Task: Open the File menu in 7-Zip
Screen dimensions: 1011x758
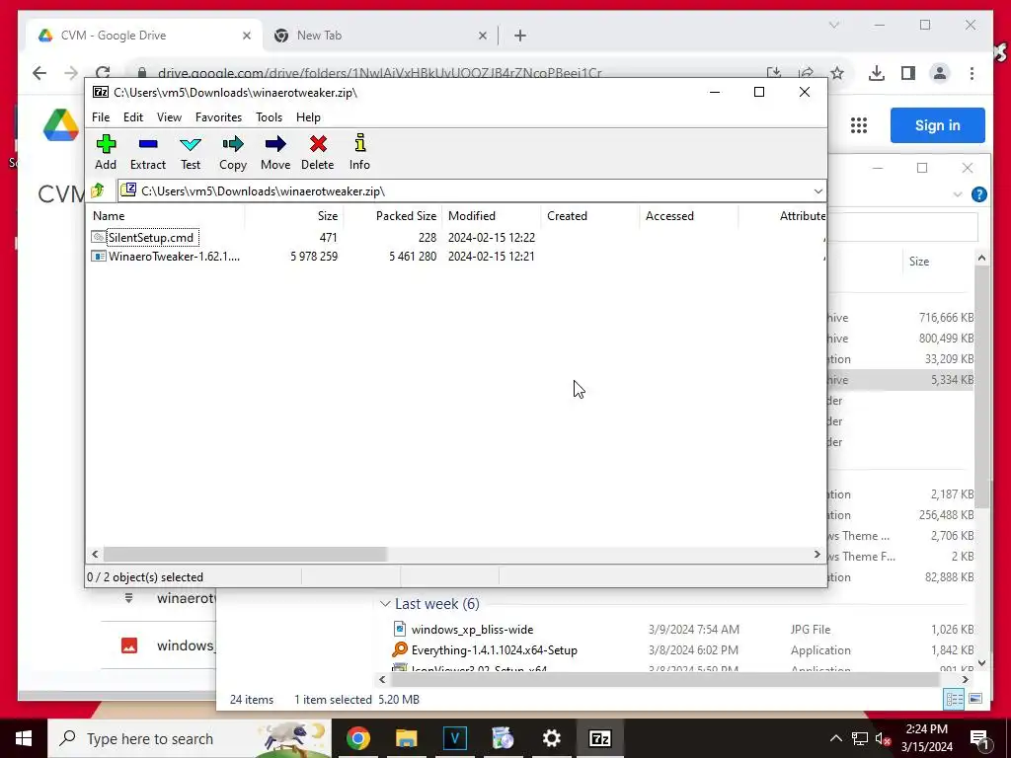Action: 101,117
